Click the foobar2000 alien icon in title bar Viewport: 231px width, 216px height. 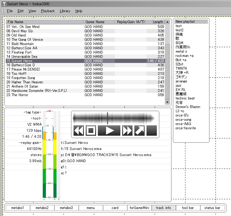(x=4, y=4)
